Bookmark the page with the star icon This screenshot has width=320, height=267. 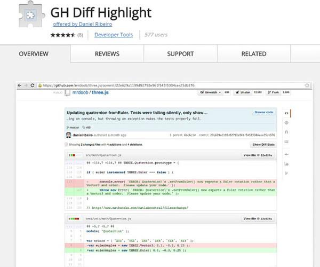tap(307, 85)
